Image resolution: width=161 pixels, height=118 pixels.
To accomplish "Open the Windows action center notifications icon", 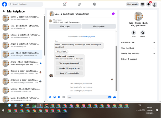I will click(x=157, y=110).
